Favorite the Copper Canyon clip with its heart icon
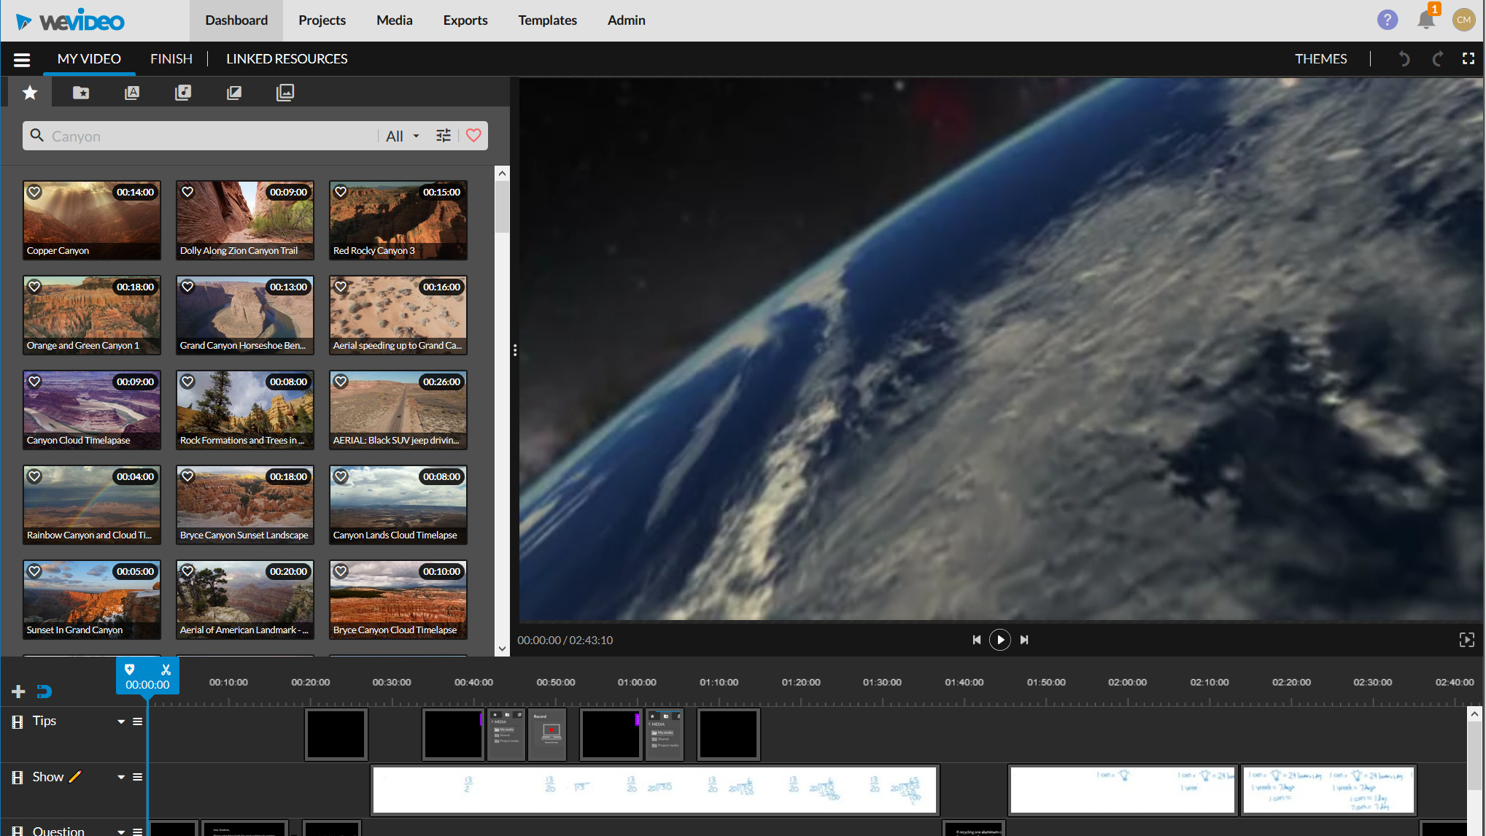Viewport: 1486px width, 836px height. pyautogui.click(x=34, y=192)
